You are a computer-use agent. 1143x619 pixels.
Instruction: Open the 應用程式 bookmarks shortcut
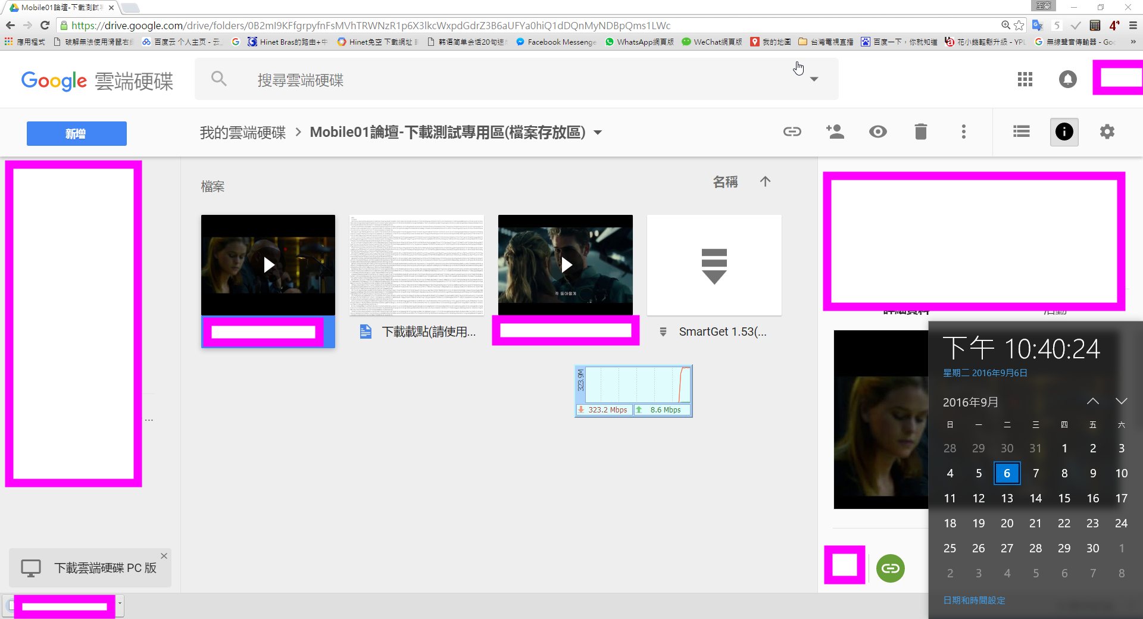[x=24, y=42]
